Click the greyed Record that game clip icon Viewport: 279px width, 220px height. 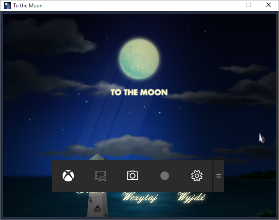point(100,176)
